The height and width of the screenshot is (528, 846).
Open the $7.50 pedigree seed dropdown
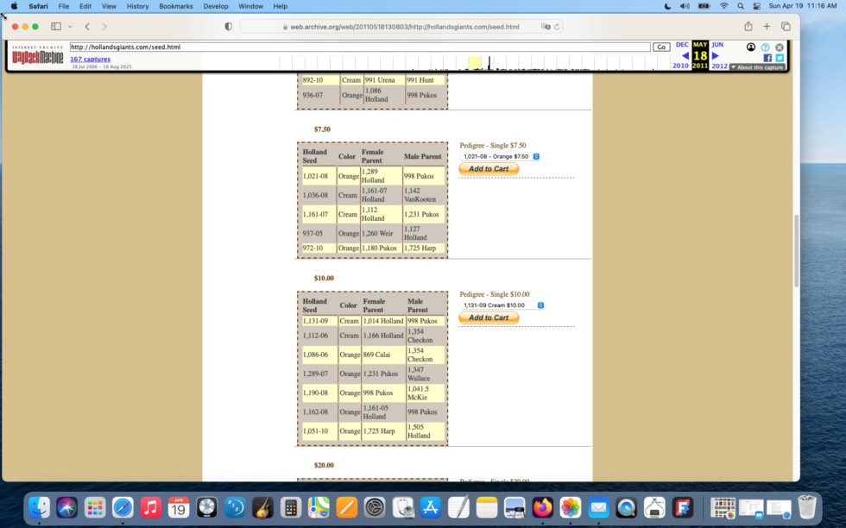point(500,156)
